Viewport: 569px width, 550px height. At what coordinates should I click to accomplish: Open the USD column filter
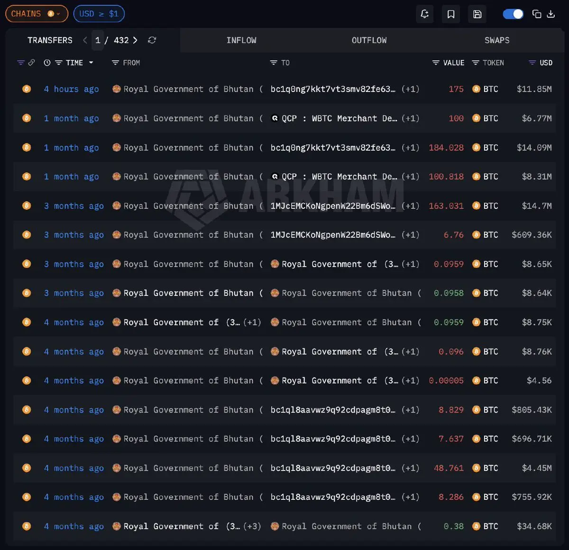tap(532, 63)
